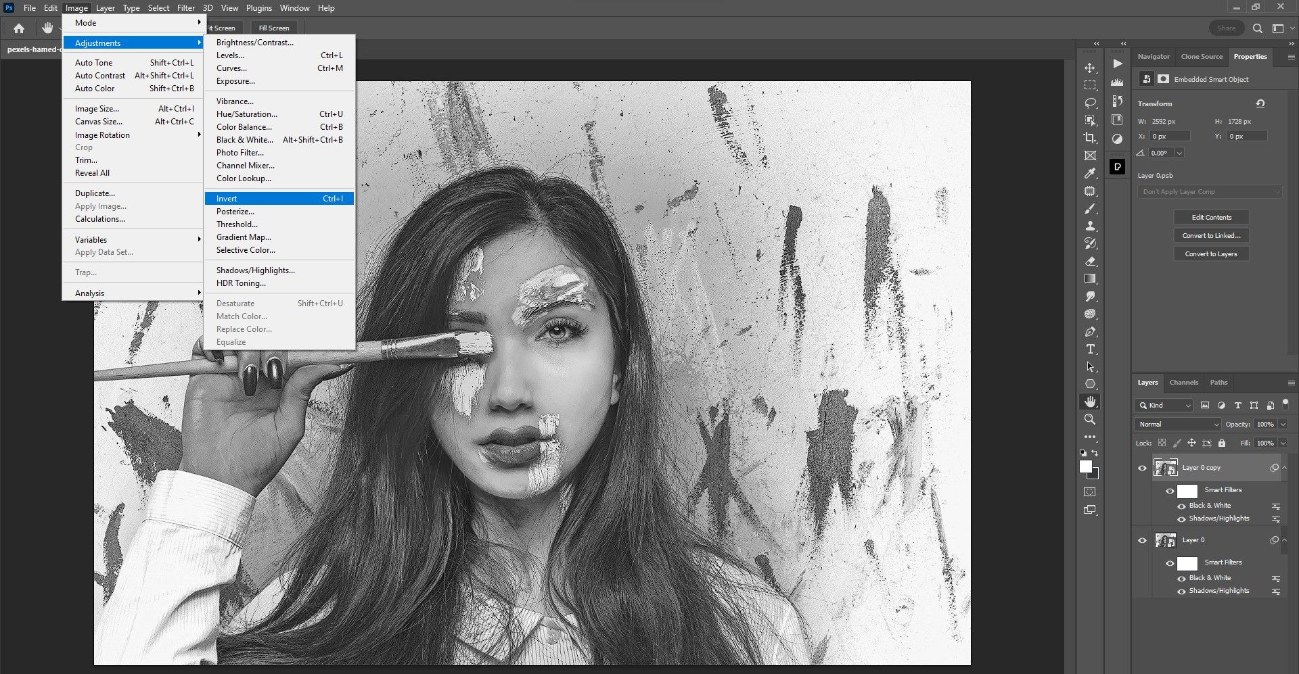Select the History Brush tool
Screen dimensions: 1299x674
tap(1090, 243)
